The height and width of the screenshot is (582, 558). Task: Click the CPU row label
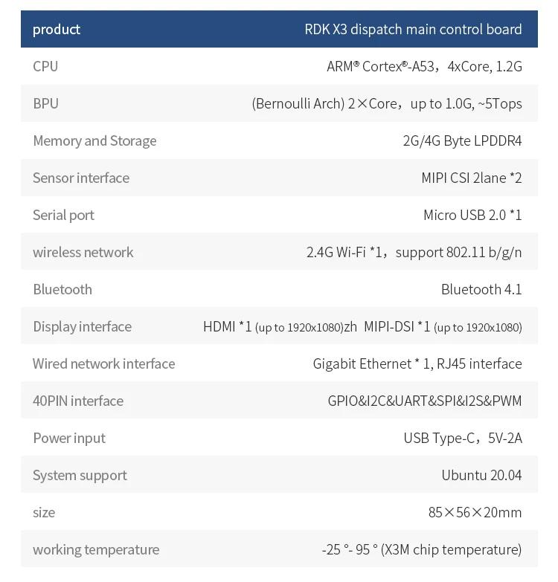45,66
